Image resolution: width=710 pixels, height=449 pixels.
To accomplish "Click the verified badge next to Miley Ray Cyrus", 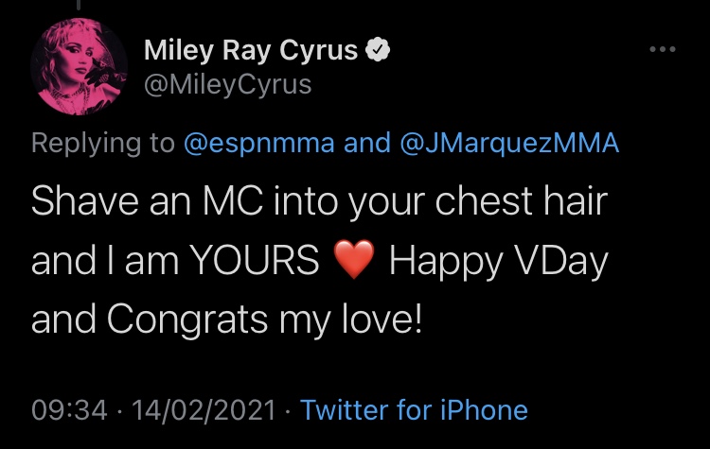I will 378,50.
